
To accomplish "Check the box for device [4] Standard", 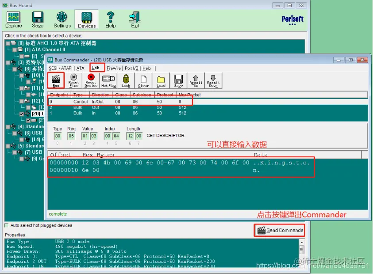I will 8,127.
